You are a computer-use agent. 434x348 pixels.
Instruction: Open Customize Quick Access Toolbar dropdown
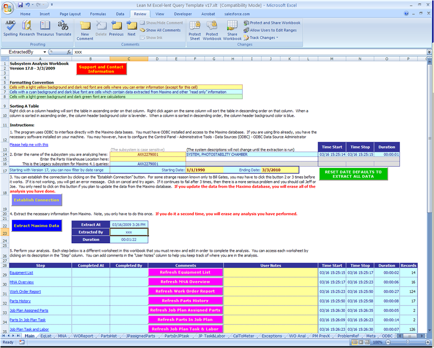click(52, 5)
